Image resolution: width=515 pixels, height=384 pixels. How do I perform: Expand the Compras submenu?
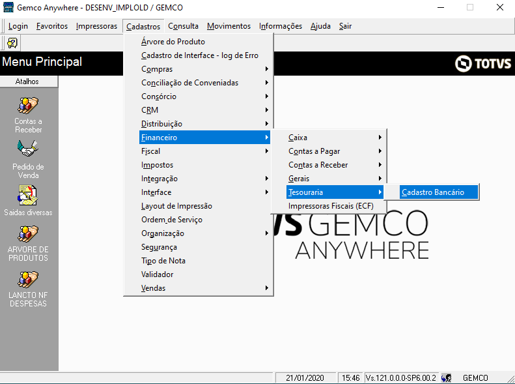[x=204, y=69]
